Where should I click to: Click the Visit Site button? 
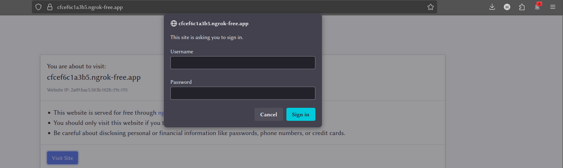point(63,158)
